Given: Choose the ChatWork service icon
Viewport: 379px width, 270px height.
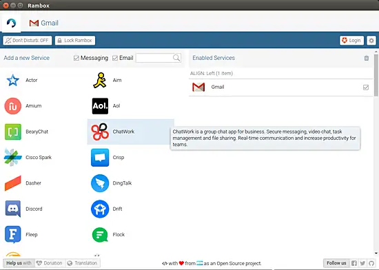Looking at the screenshot, I should click(100, 132).
